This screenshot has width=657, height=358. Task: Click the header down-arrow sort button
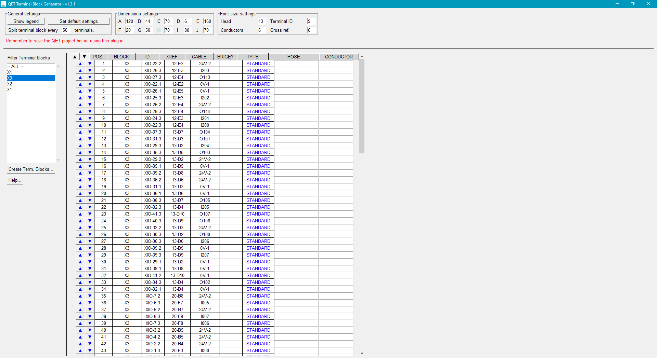84,57
